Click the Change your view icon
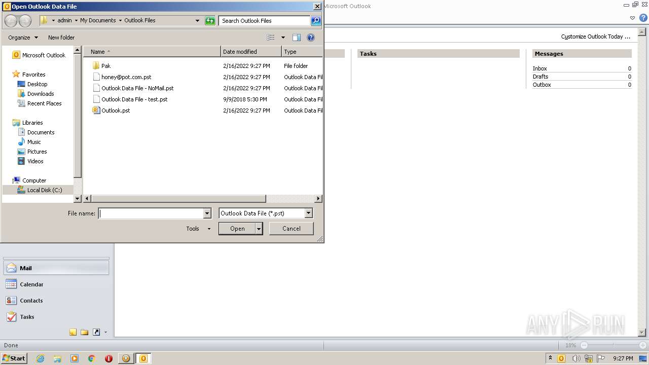The width and height of the screenshot is (649, 365). tap(271, 38)
